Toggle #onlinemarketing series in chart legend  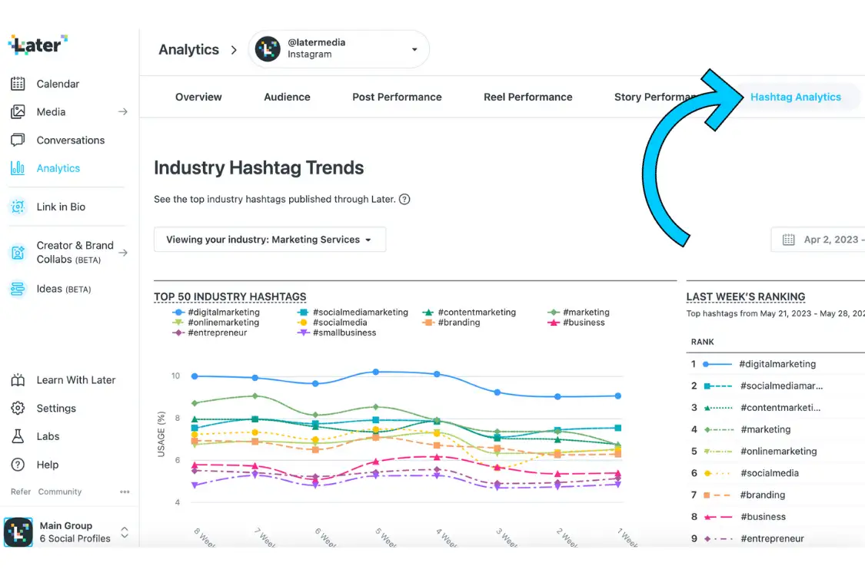pos(216,323)
